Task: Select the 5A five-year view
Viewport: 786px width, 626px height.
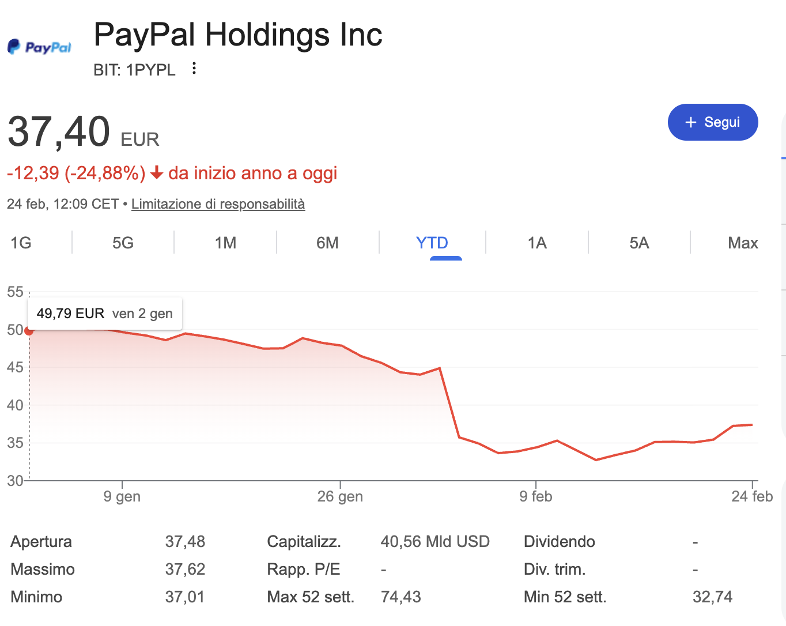Action: pyautogui.click(x=639, y=243)
